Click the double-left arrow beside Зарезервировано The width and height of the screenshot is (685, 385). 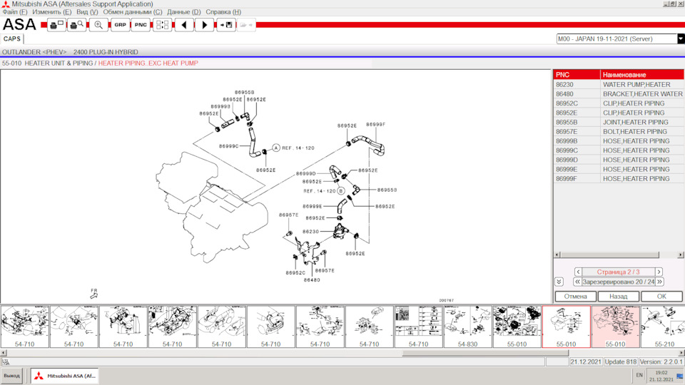[x=577, y=282]
